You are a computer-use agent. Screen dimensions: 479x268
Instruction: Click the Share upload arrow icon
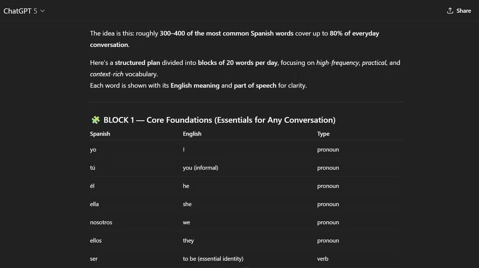tap(450, 11)
